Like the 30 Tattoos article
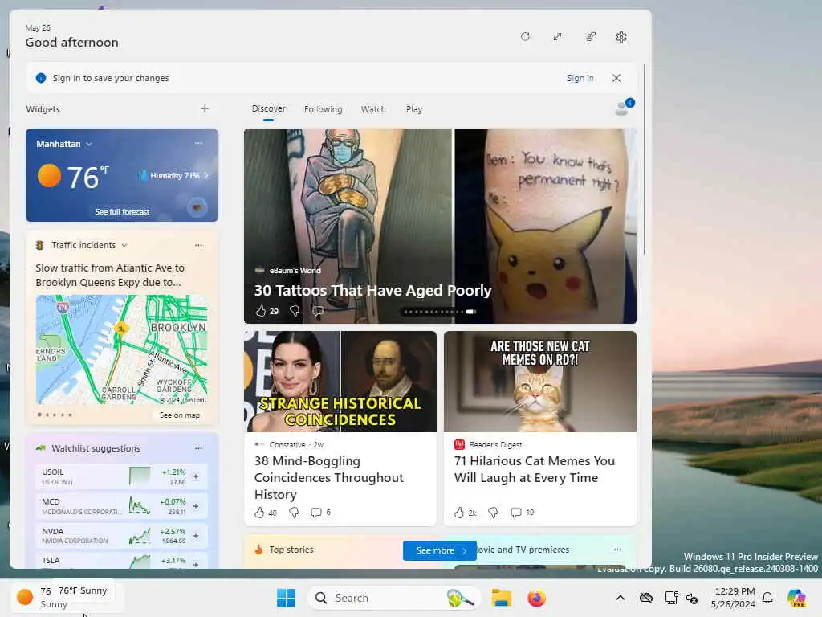The image size is (822, 617). (x=261, y=311)
